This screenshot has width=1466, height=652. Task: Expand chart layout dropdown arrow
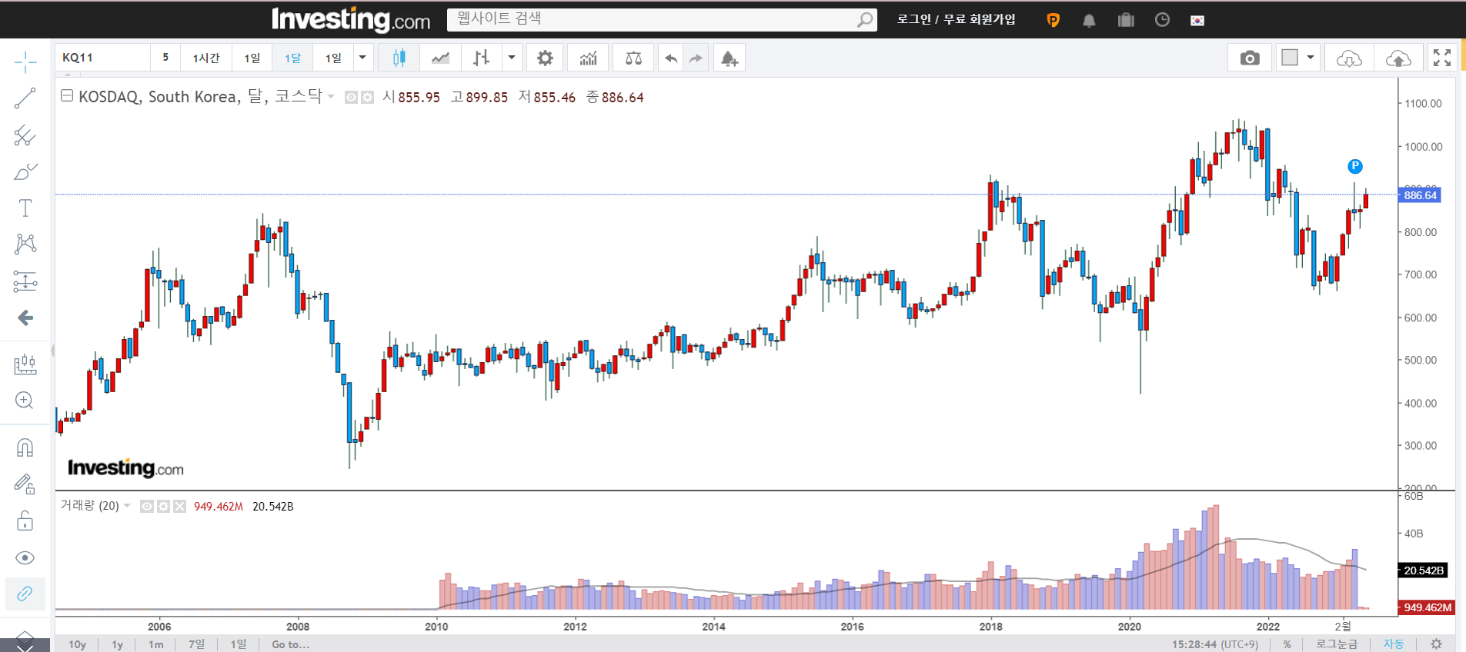point(1311,58)
